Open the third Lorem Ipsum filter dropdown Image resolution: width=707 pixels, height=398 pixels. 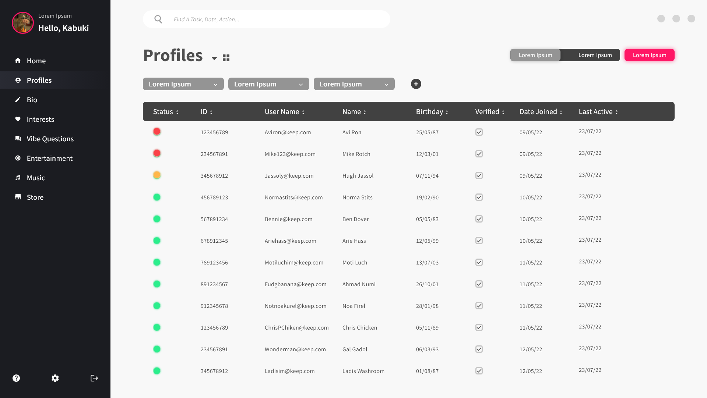pos(354,84)
